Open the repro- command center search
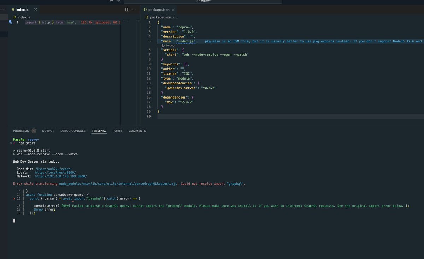 point(203,1)
